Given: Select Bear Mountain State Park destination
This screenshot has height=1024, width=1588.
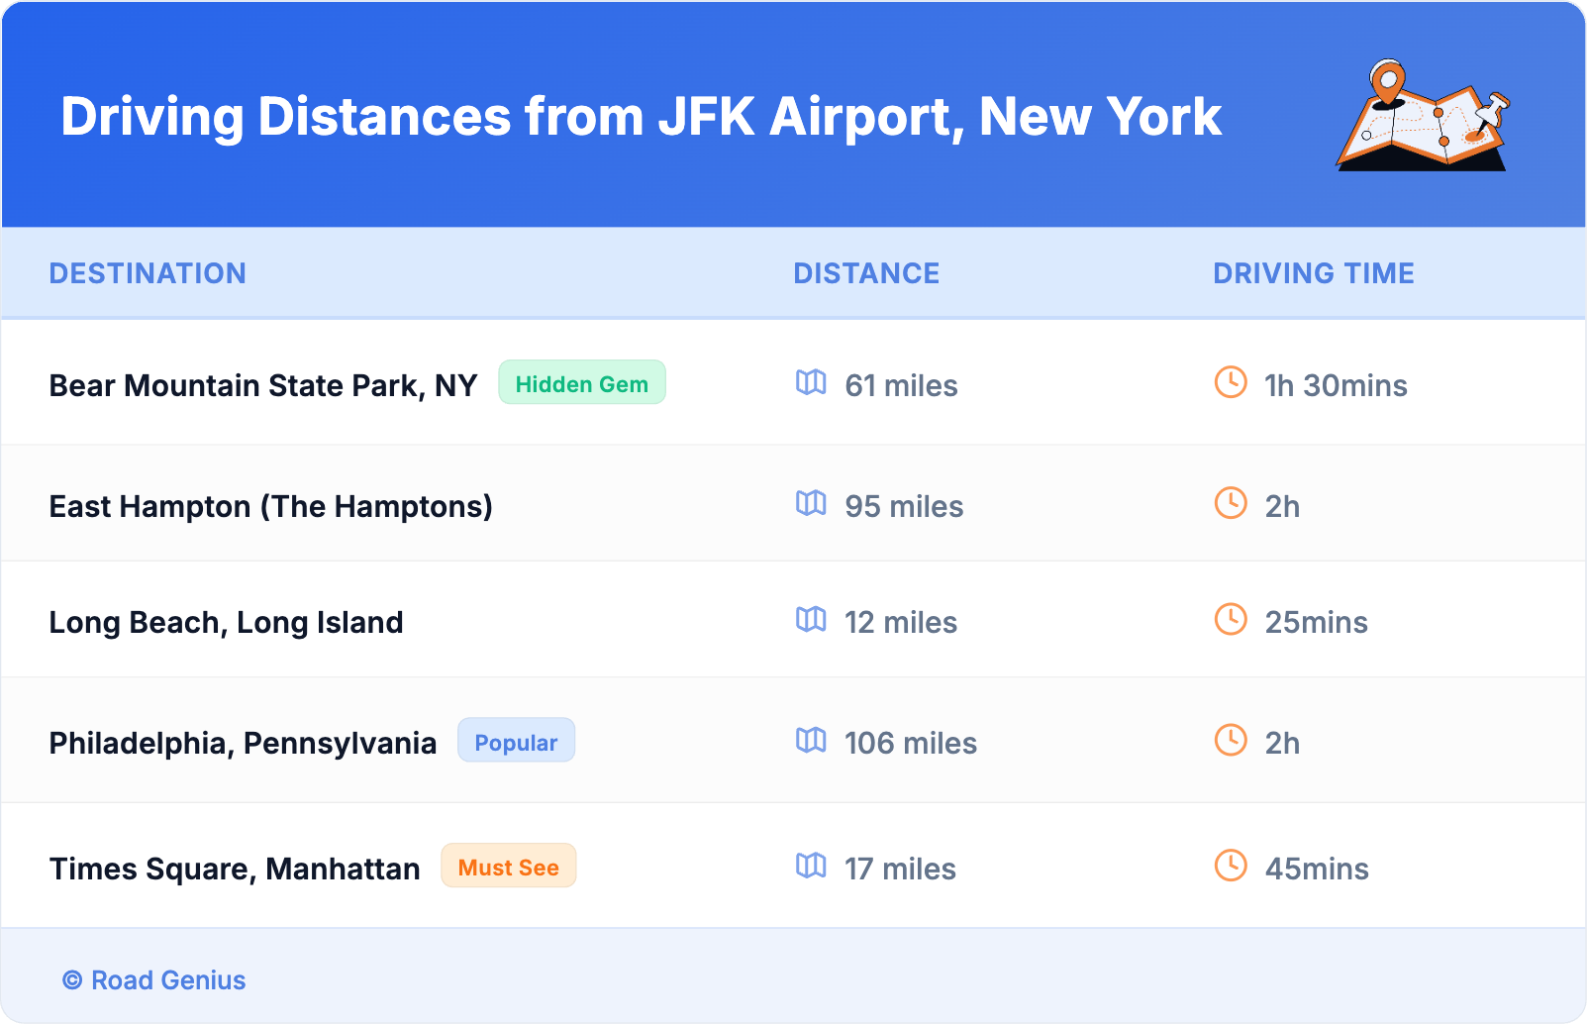Looking at the screenshot, I should pyautogui.click(x=263, y=385).
